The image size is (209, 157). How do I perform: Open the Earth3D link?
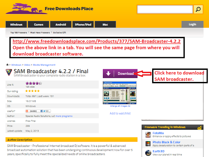pyautogui.click(x=158, y=151)
